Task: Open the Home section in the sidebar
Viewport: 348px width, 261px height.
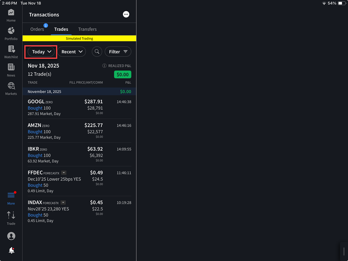Action: click(11, 15)
